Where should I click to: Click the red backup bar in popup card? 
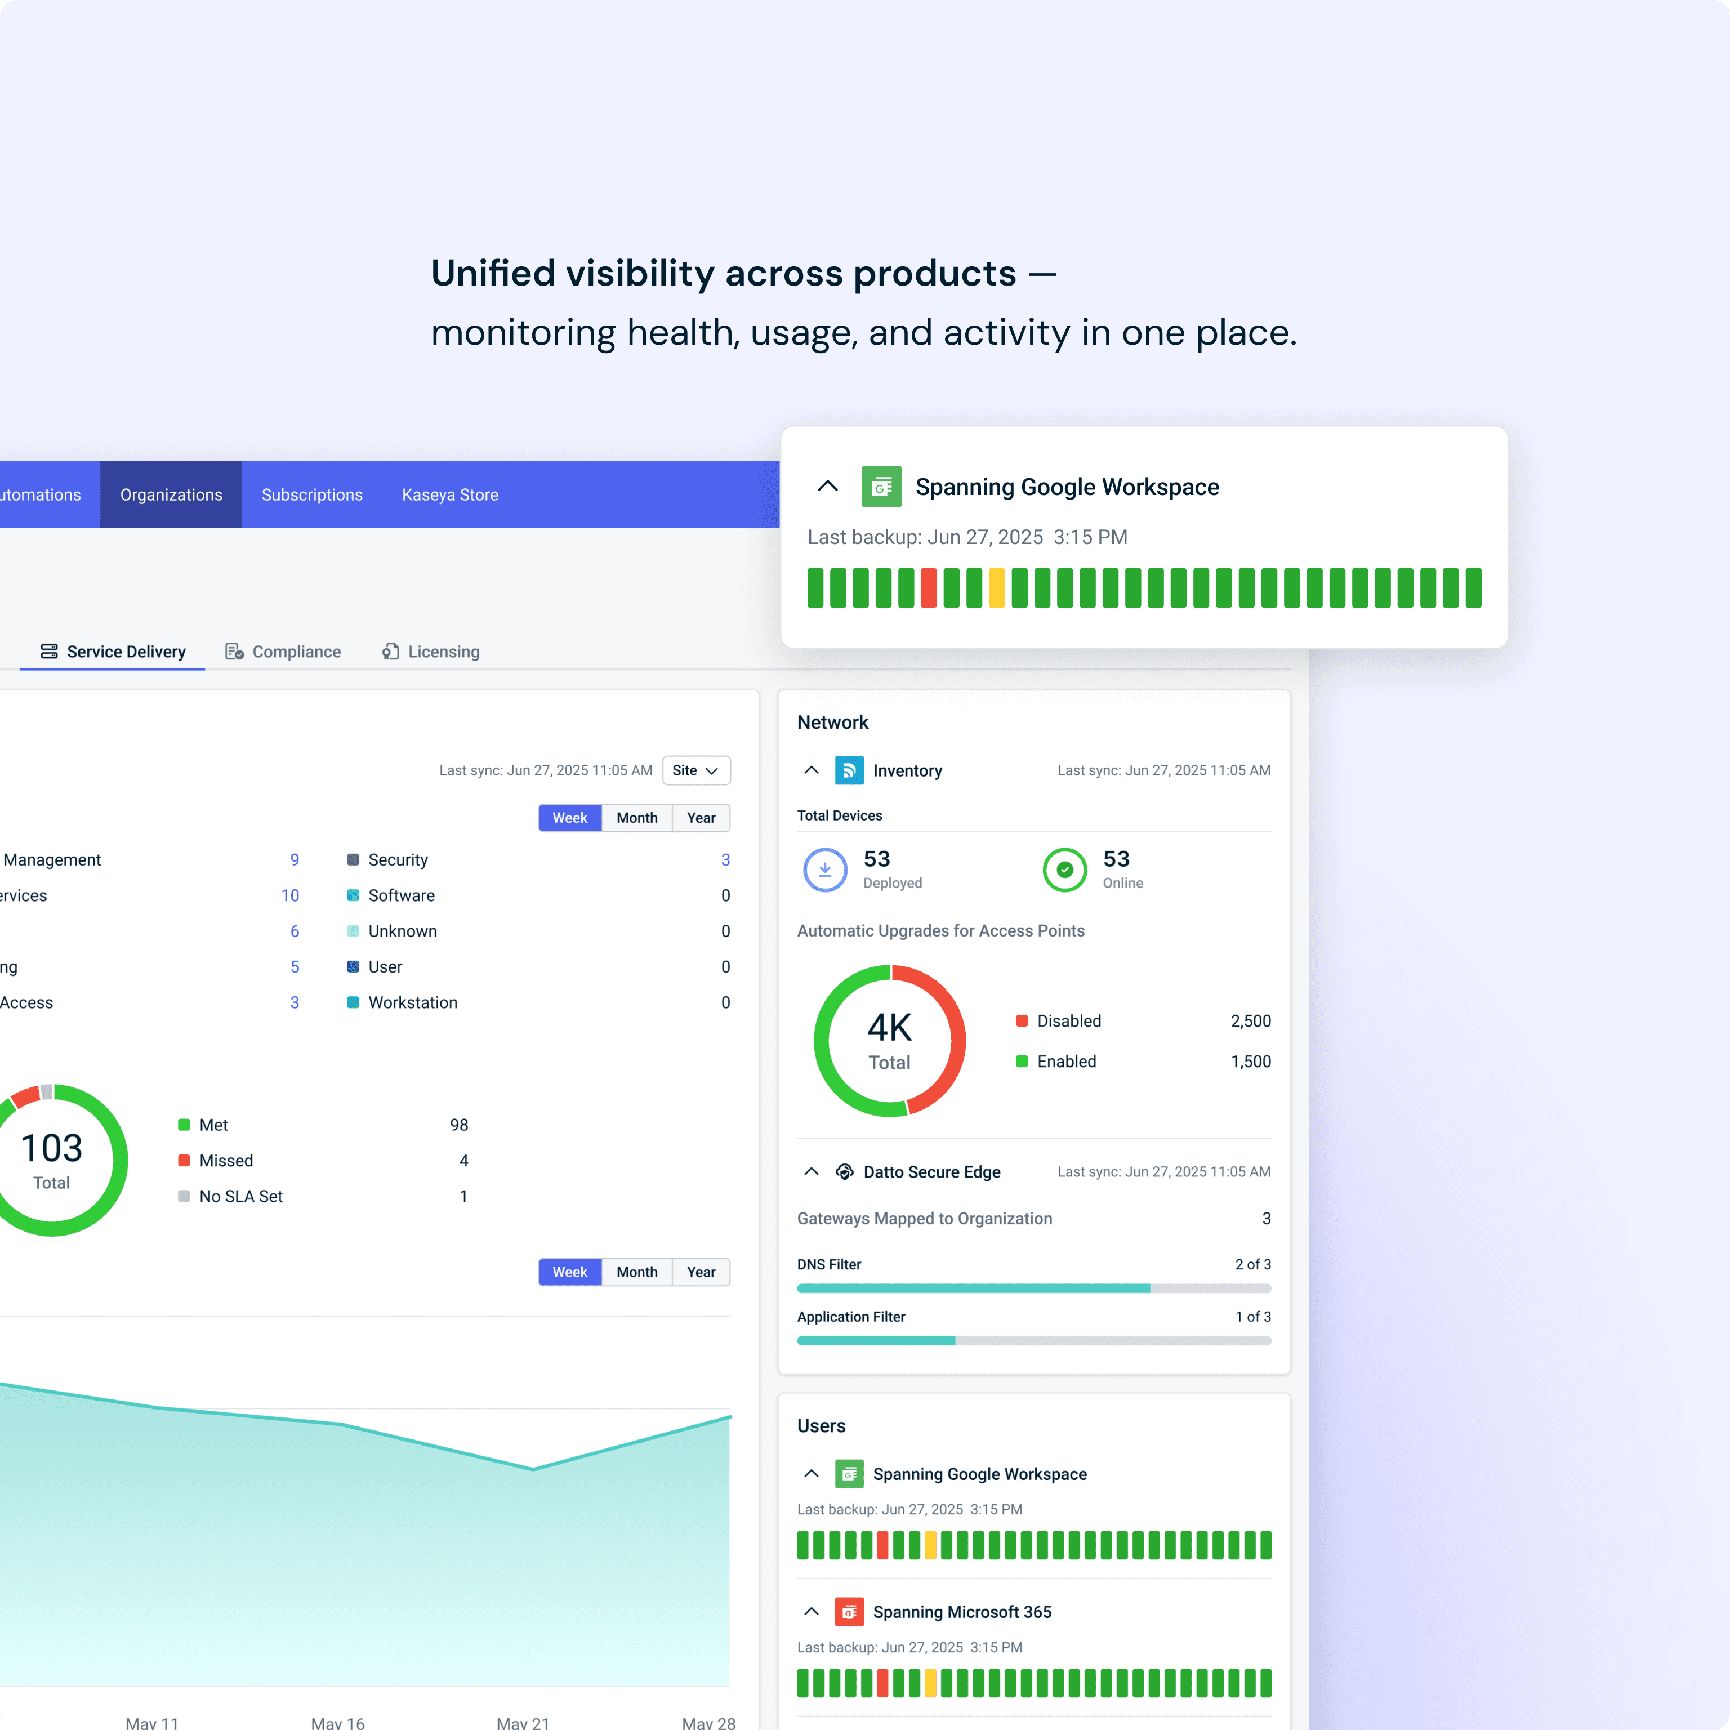pos(929,588)
